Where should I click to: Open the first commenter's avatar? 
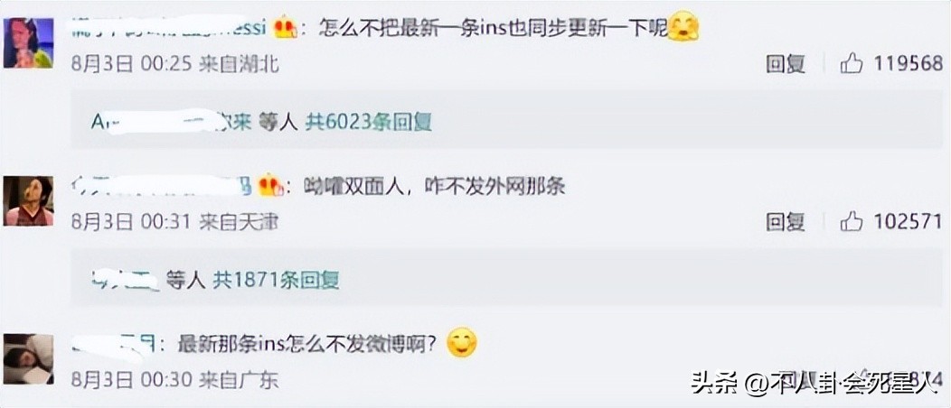coord(29,42)
